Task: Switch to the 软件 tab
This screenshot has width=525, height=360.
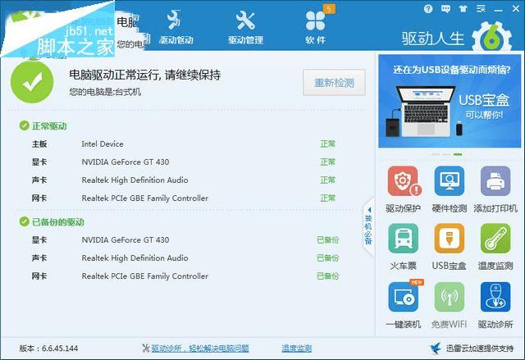Action: 315,27
